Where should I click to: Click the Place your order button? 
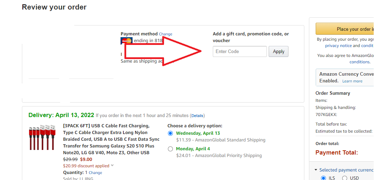point(344,29)
